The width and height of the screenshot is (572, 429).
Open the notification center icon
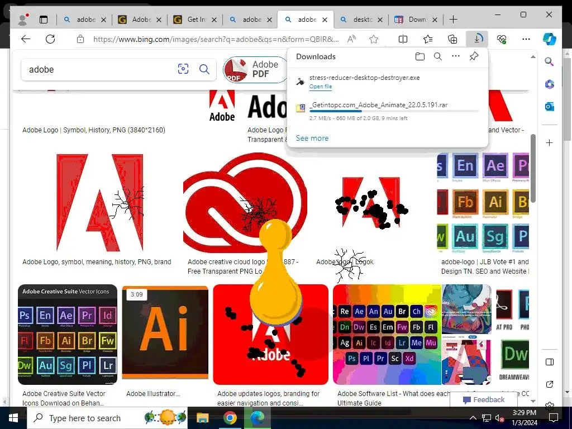[x=554, y=418]
